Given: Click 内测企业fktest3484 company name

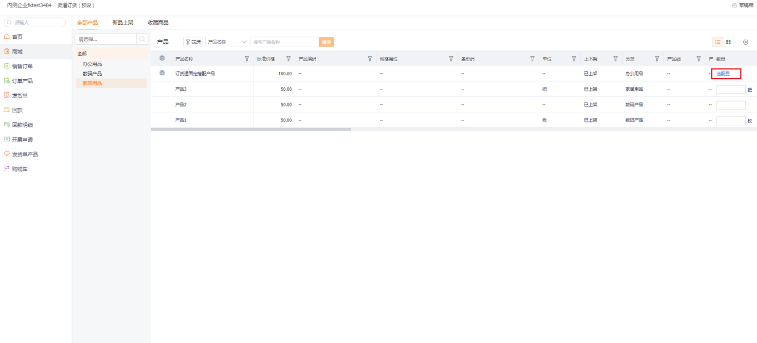Looking at the screenshot, I should tap(29, 5).
